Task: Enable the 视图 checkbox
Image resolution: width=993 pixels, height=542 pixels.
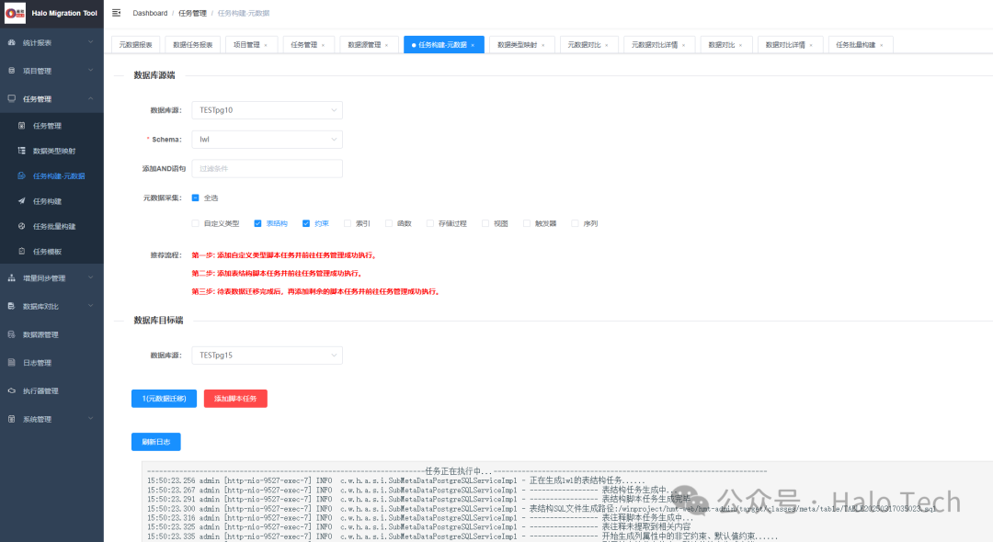Action: pos(485,223)
